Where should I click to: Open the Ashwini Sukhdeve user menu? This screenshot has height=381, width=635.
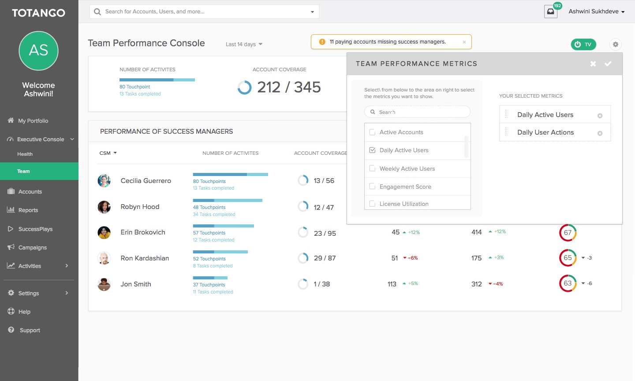(596, 11)
